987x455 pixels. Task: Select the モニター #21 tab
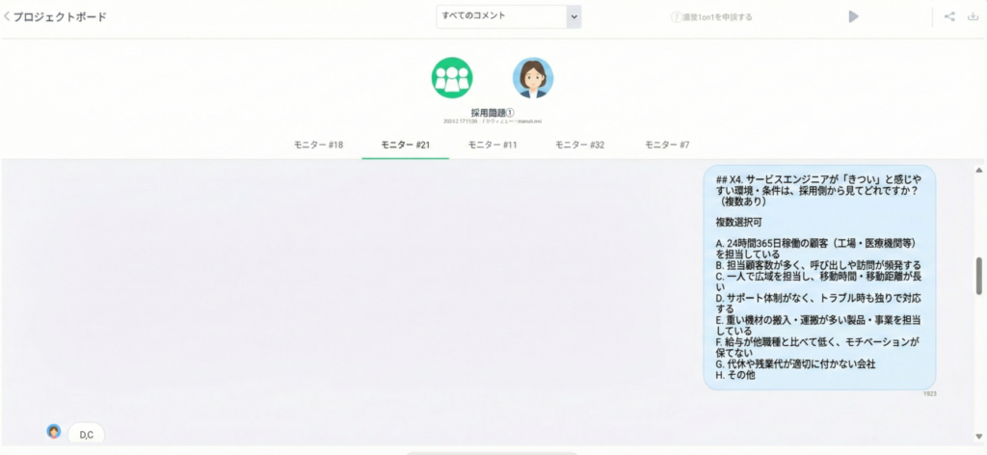point(405,145)
